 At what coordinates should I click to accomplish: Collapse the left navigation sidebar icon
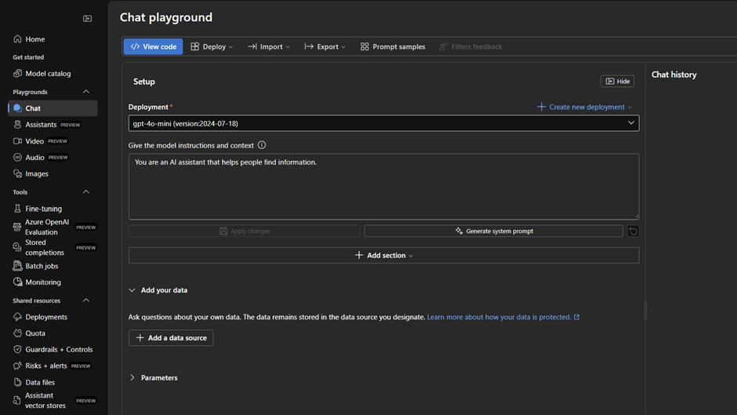87,18
